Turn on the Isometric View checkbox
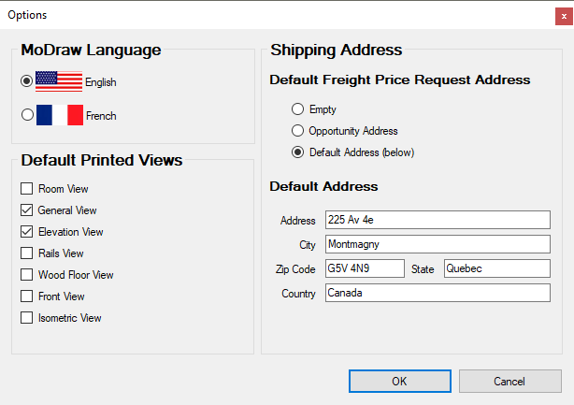 27,318
